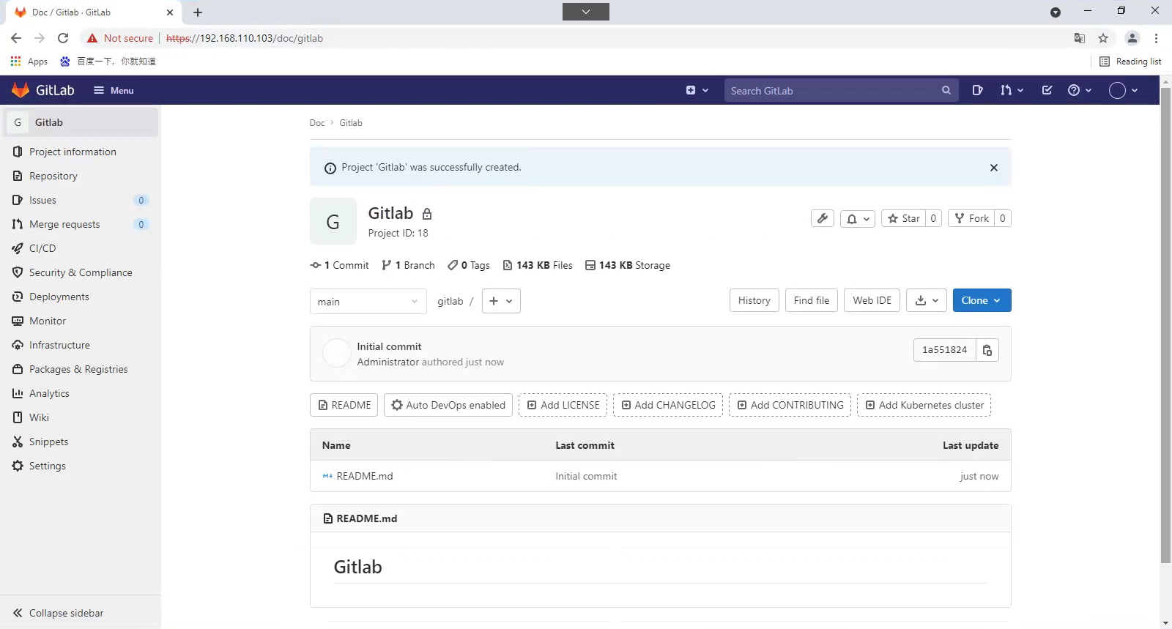Click the Add LICENSE button
Viewport: 1172px width, 629px height.
pyautogui.click(x=563, y=405)
